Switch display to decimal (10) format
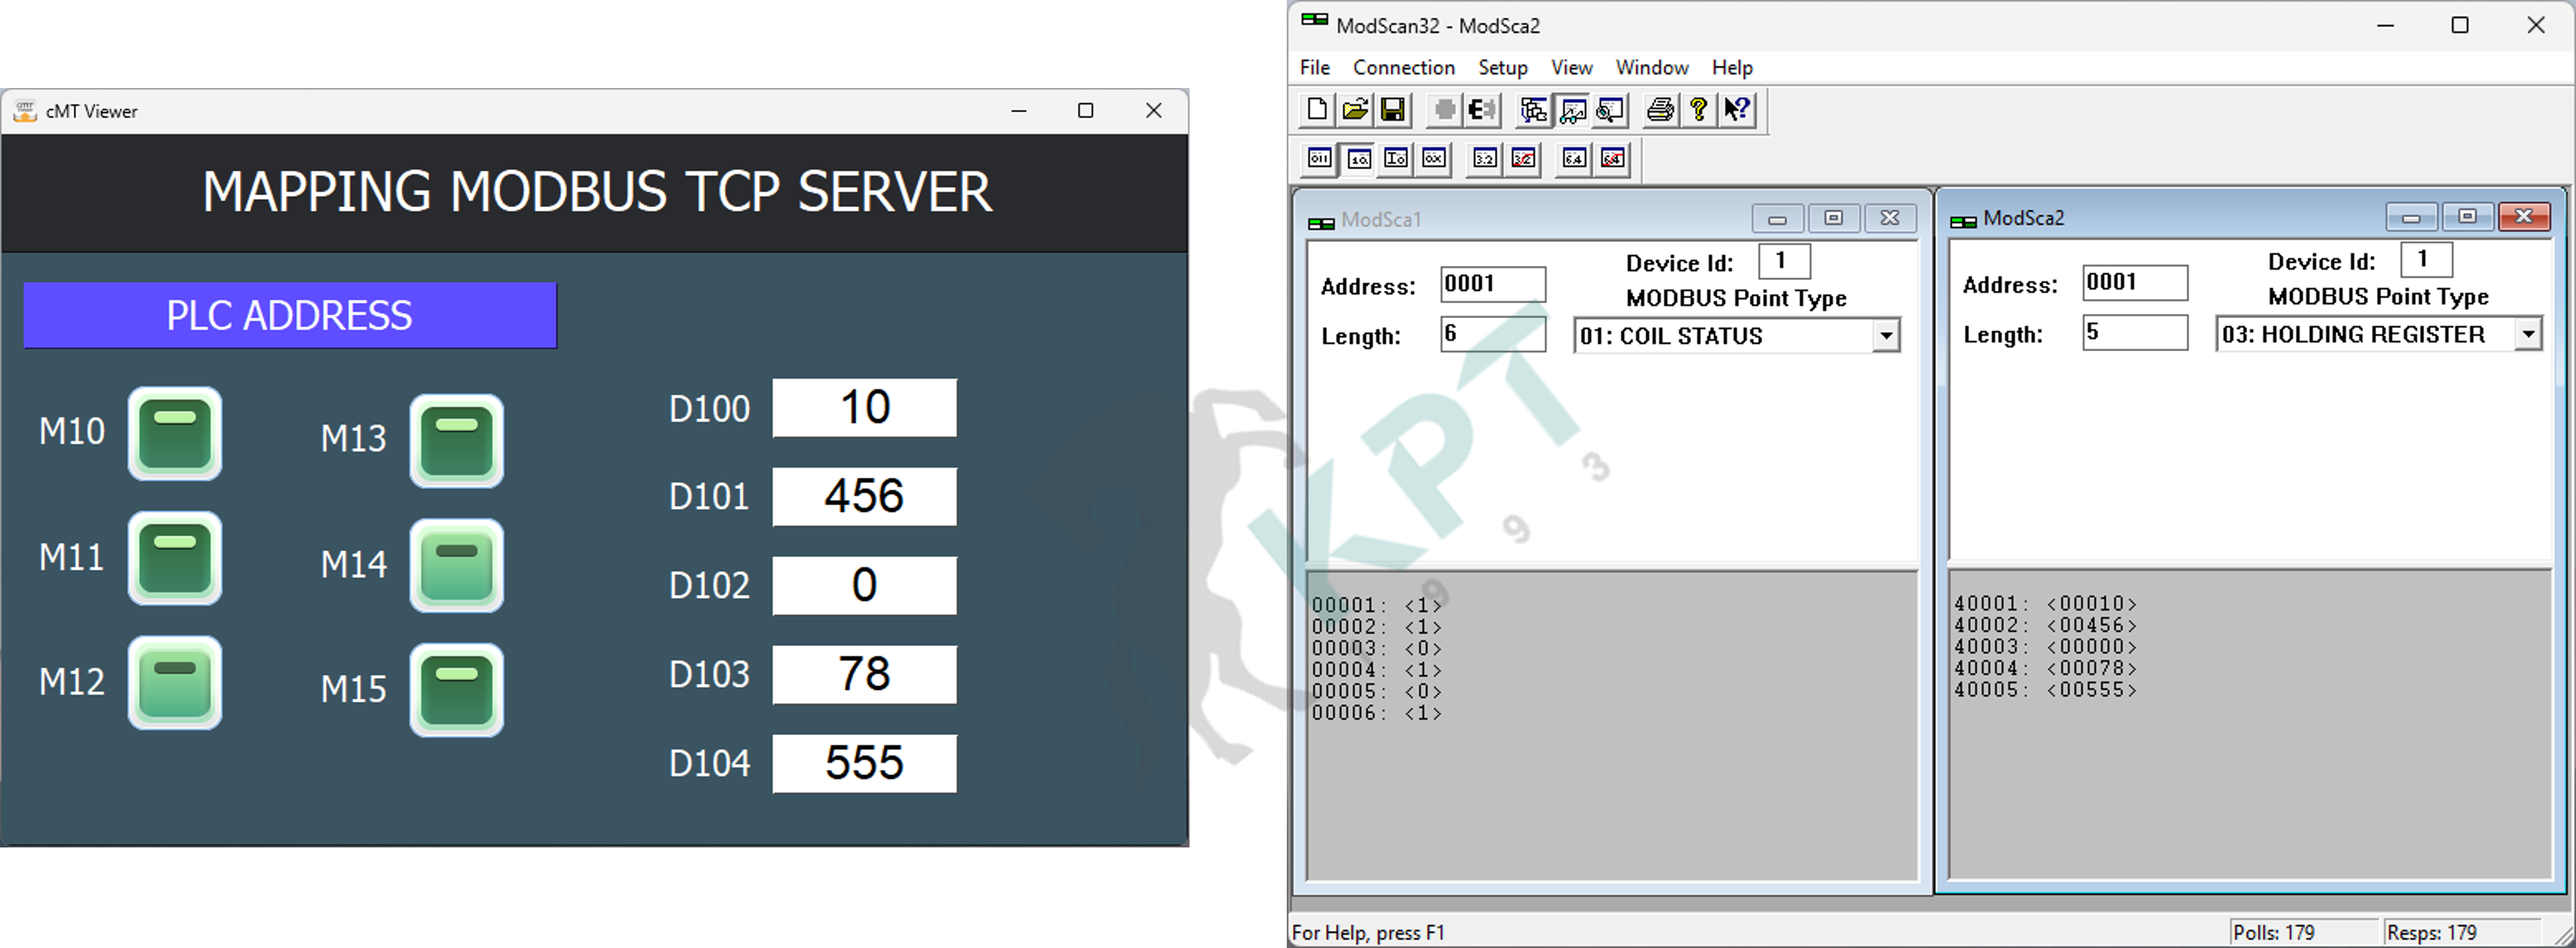 click(1358, 158)
